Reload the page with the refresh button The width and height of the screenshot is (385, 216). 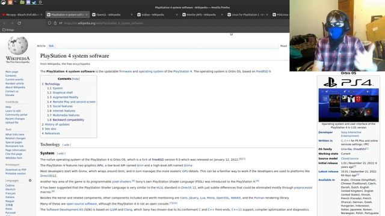coord(19,23)
